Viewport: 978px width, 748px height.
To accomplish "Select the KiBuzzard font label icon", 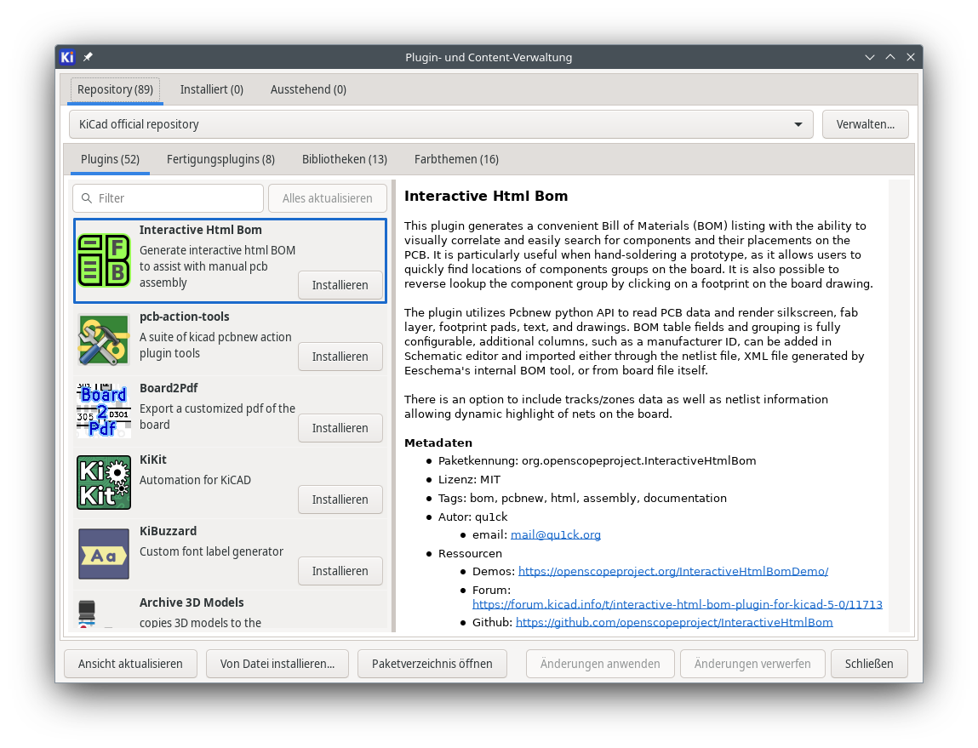I will tap(103, 553).
